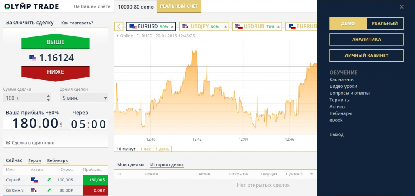Image resolution: width=415 pixels, height=196 pixels.
Task: Switch to ДЕМО account mode
Action: point(348,23)
